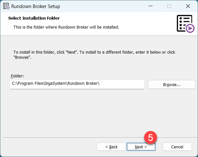Image resolution: width=198 pixels, height=157 pixels.
Task: Proceed by clicking Next >
Action: coord(141,147)
